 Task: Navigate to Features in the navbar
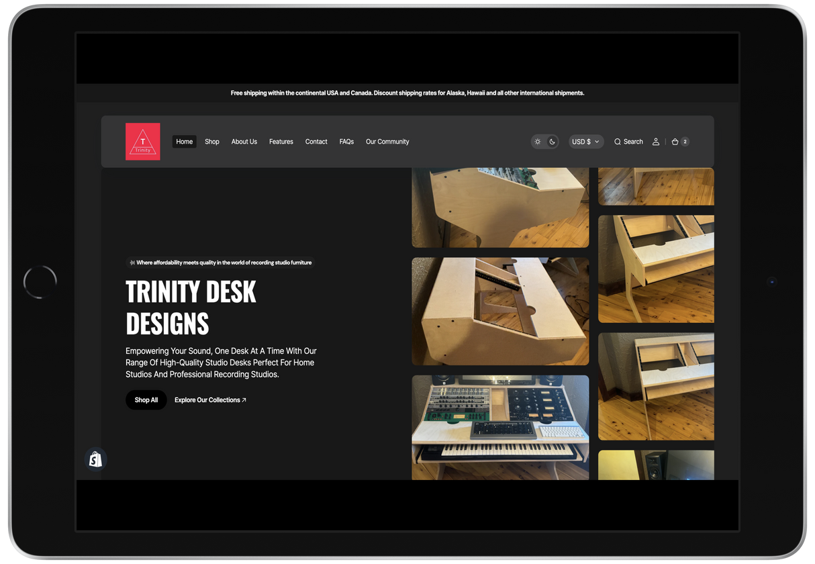[x=281, y=142]
